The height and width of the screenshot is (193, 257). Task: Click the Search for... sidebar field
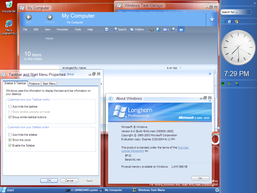pos(236,12)
